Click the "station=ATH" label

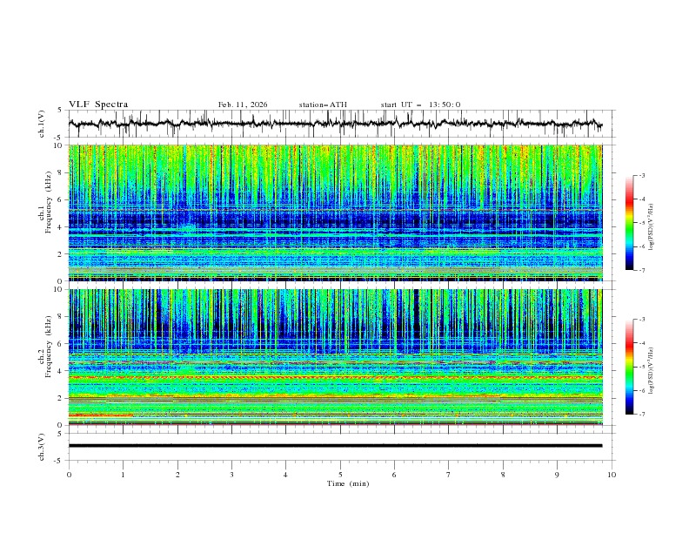(323, 105)
